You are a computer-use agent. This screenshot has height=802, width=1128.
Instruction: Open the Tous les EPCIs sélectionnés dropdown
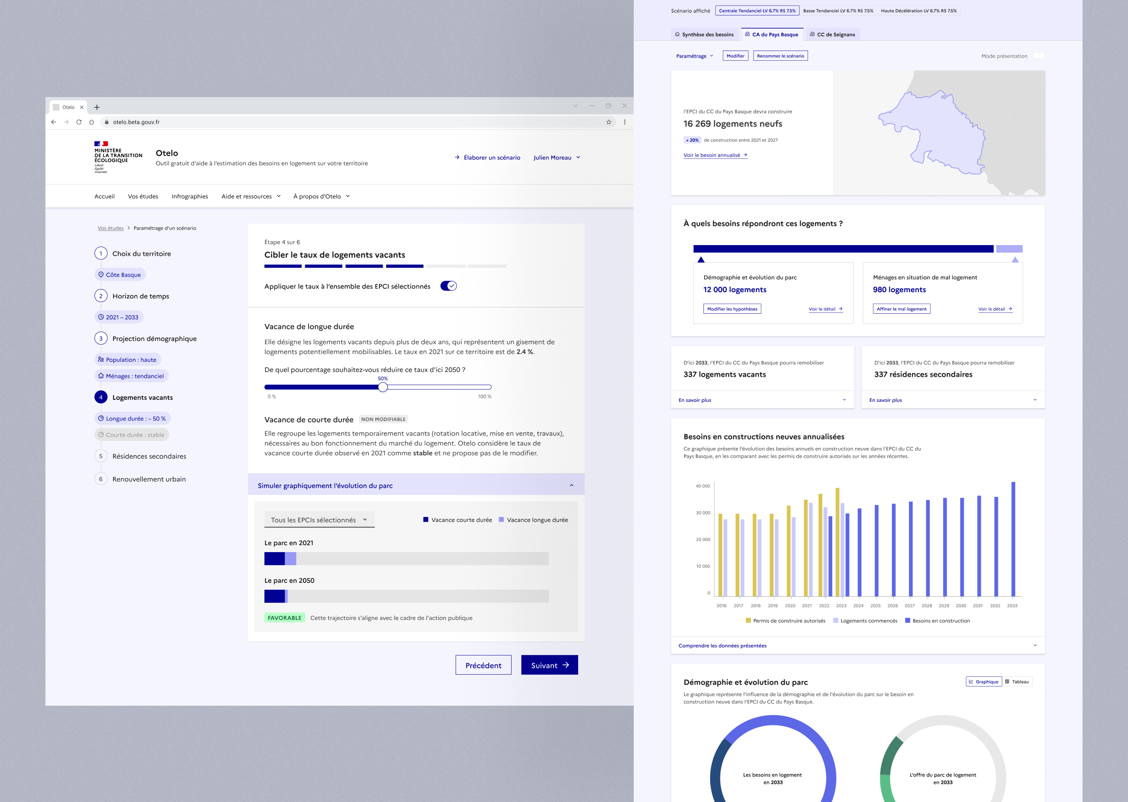click(319, 520)
